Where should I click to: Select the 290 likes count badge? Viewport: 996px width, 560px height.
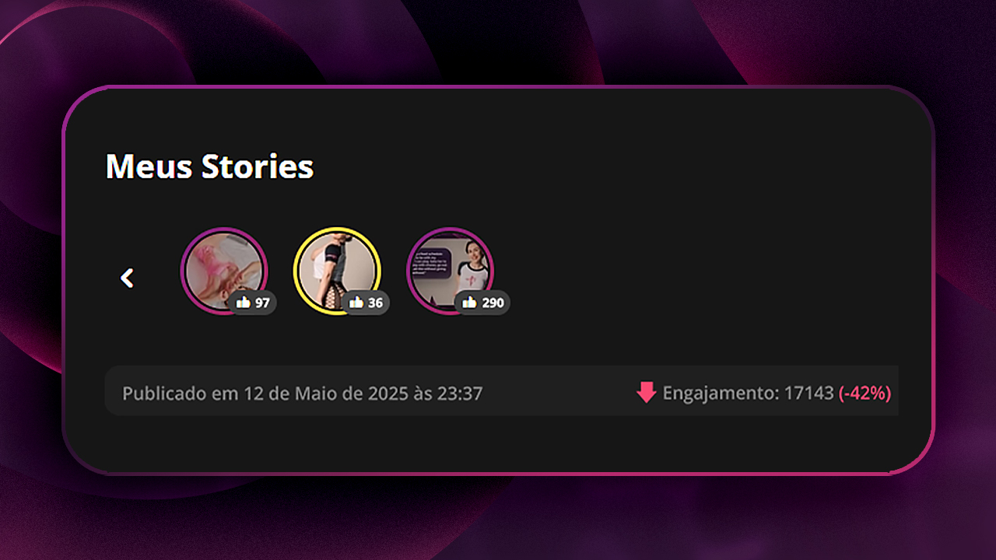[482, 303]
